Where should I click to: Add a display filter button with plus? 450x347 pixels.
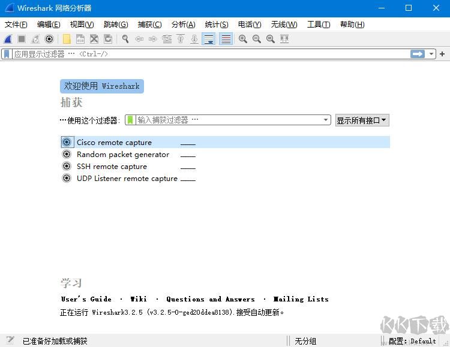[x=442, y=54]
